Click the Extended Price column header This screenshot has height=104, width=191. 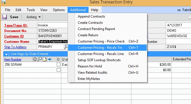181,59
